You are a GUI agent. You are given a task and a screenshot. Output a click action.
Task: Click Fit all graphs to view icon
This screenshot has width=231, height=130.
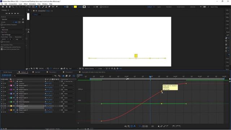click(x=147, y=126)
